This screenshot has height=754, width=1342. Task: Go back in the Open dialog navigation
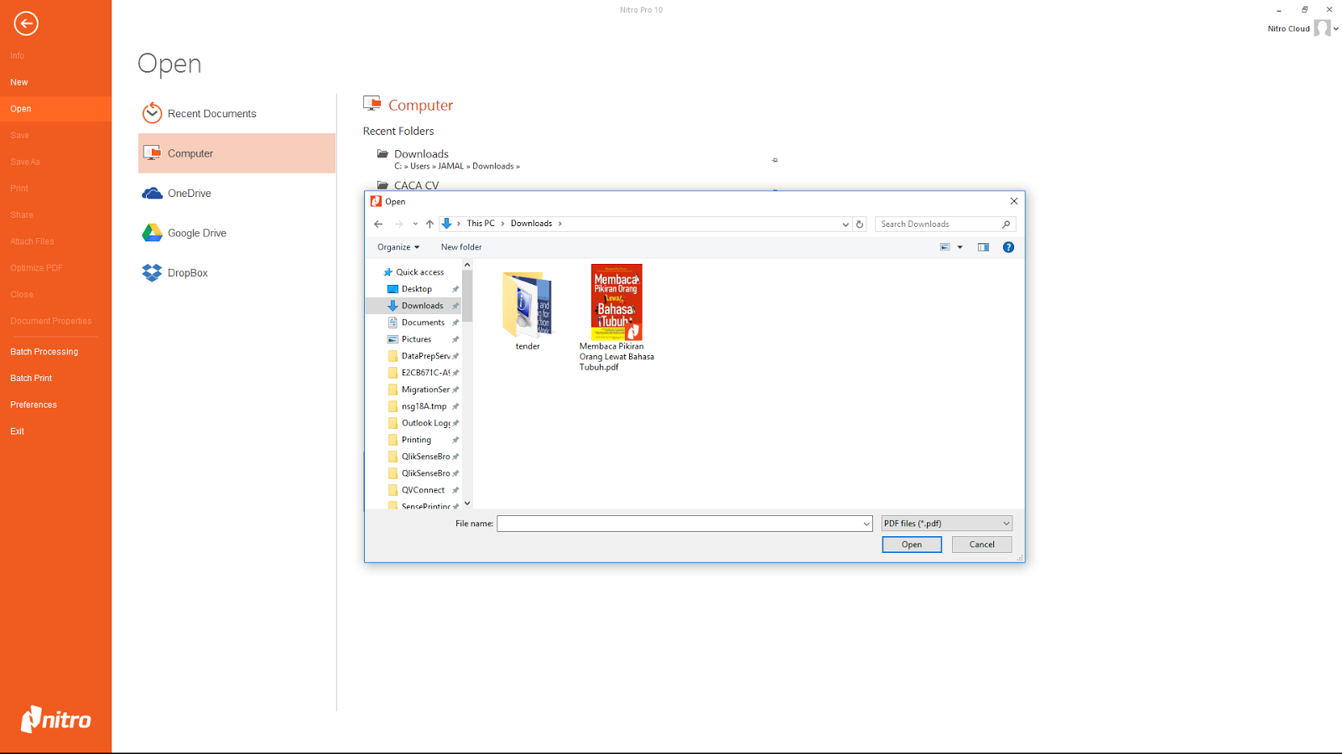[x=378, y=224]
